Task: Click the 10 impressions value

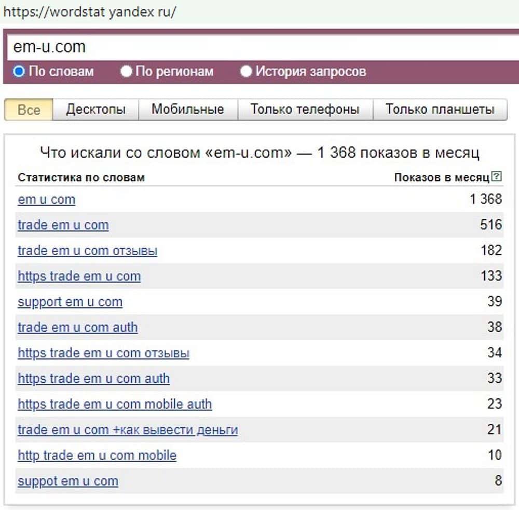Action: click(x=495, y=455)
